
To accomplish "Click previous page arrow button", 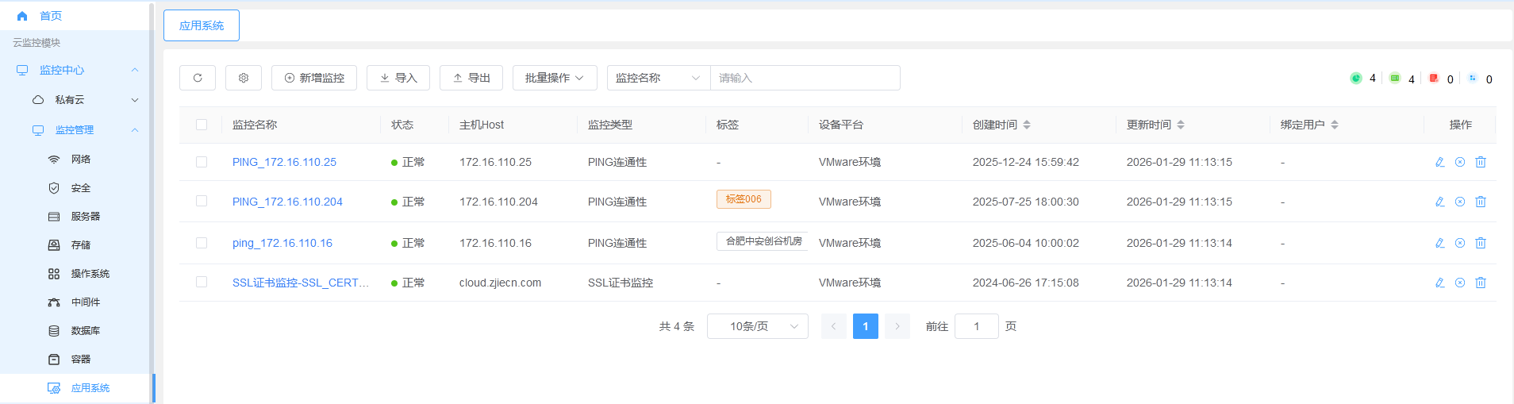I will tap(834, 326).
